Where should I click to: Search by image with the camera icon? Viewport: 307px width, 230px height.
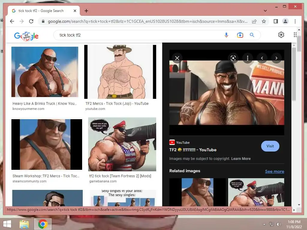[x=240, y=35]
